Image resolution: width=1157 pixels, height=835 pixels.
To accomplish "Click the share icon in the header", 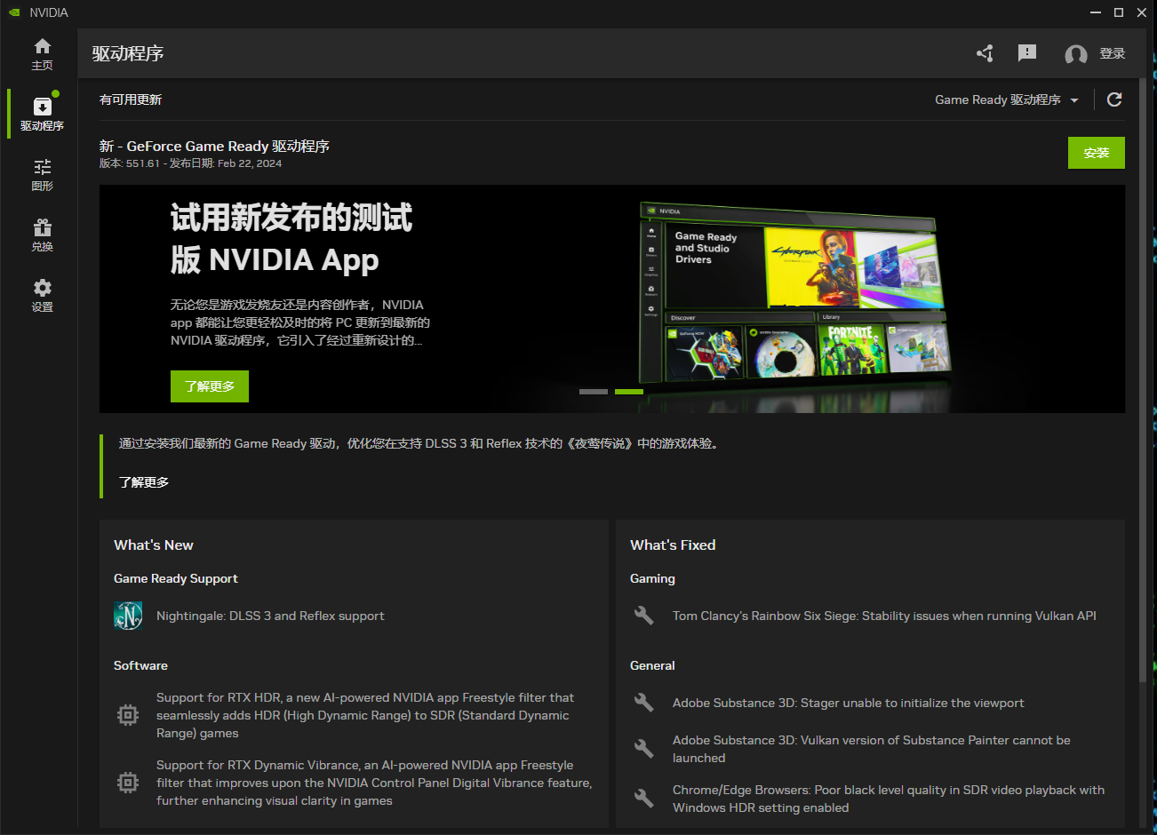I will [985, 53].
